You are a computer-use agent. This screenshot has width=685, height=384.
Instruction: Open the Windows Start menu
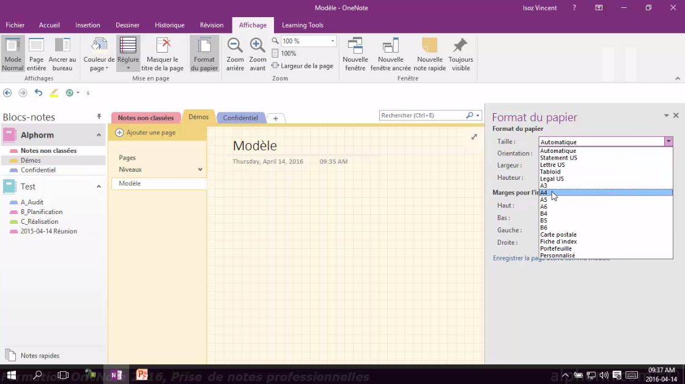tap(12, 375)
